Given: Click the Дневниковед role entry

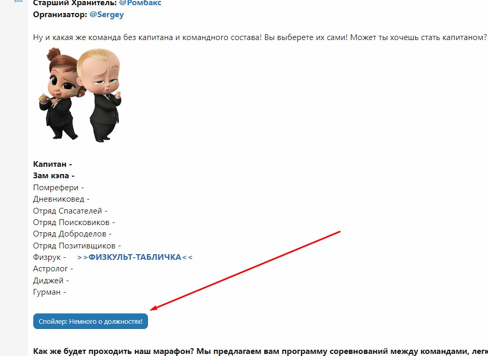Looking at the screenshot, I should (x=61, y=199).
